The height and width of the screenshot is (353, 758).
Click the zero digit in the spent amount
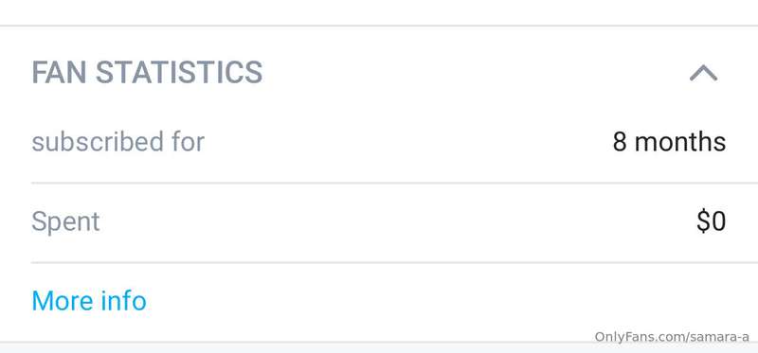click(x=719, y=222)
